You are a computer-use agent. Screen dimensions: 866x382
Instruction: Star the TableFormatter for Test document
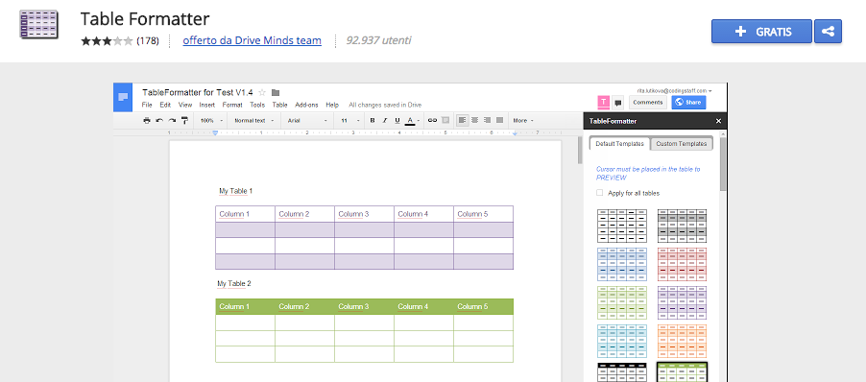coord(262,92)
